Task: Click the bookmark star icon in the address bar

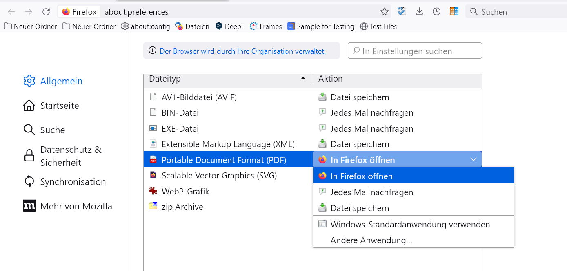Action: (385, 12)
